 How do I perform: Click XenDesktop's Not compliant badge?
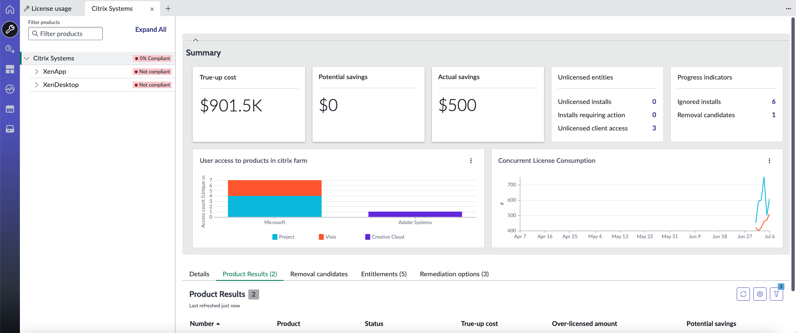click(153, 85)
